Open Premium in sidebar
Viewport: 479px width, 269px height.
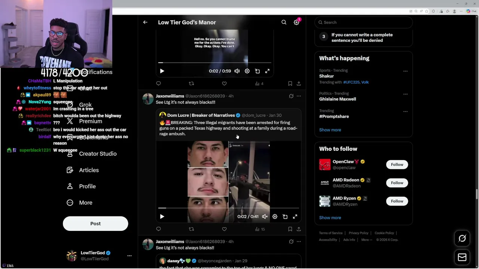pyautogui.click(x=85, y=121)
